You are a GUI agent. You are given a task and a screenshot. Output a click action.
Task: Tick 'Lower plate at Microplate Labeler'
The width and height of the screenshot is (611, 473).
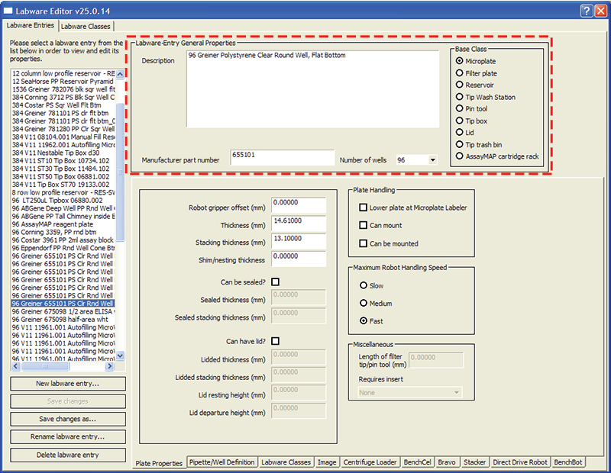pos(363,208)
